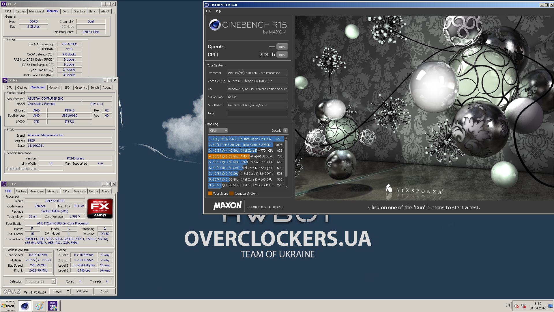Open Cinebench from the taskbar
Image resolution: width=554 pixels, height=312 pixels.
point(25,306)
